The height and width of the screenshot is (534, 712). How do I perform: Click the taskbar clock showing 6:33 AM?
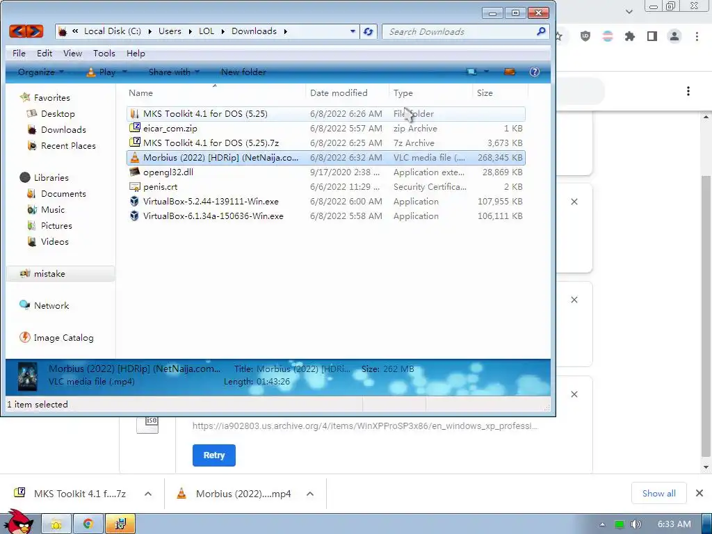[x=674, y=524]
